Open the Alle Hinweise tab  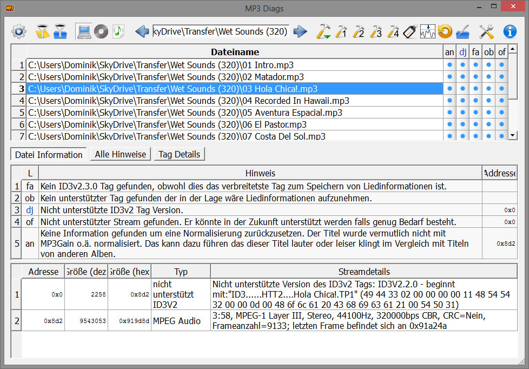pyautogui.click(x=120, y=154)
